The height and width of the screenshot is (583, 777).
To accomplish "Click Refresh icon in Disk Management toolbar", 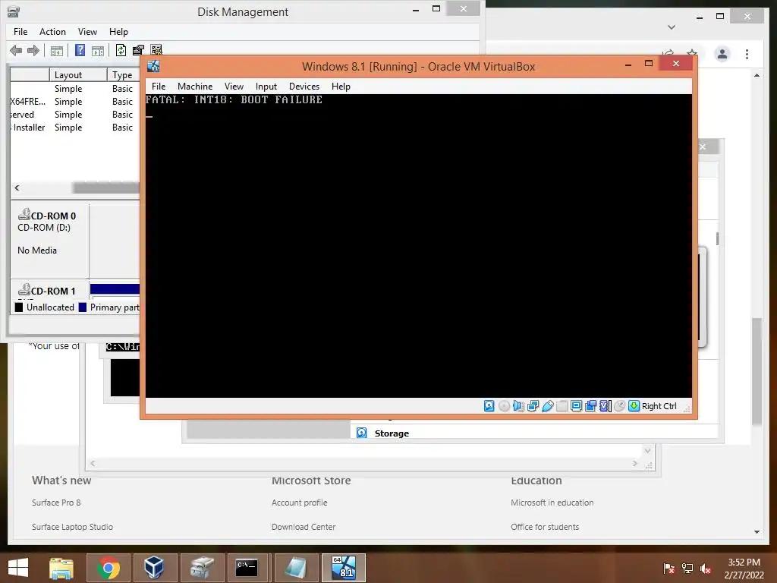I will [121, 50].
